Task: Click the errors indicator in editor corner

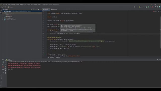Action: point(154,12)
